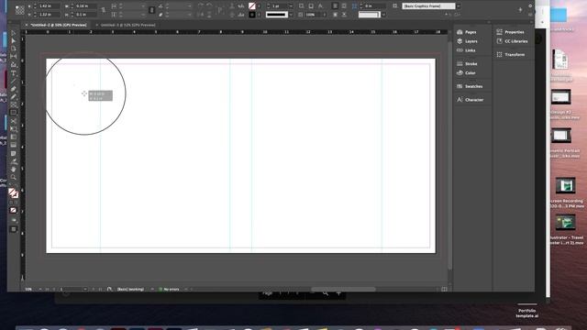Open the stroke style dropdown

[x=291, y=15]
